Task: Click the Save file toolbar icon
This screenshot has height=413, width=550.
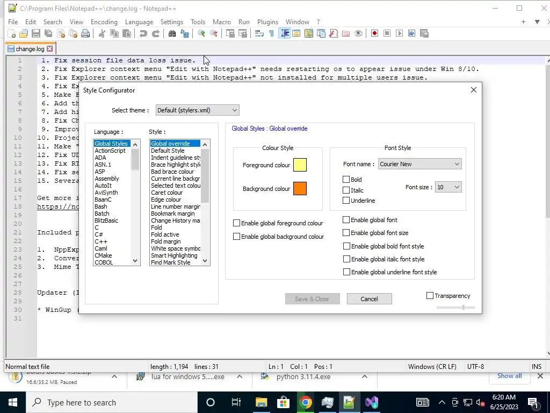Action: (36, 33)
